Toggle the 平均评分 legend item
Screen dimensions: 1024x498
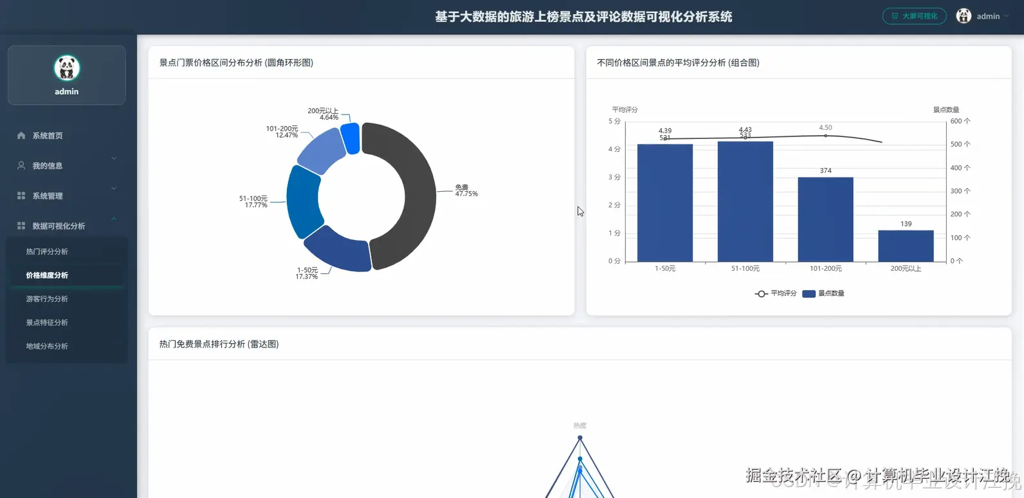tap(775, 293)
